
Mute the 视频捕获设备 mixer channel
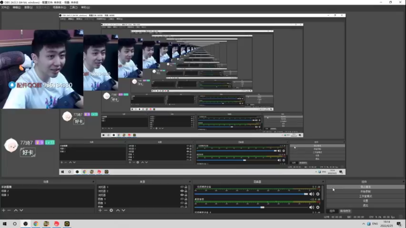(x=312, y=194)
